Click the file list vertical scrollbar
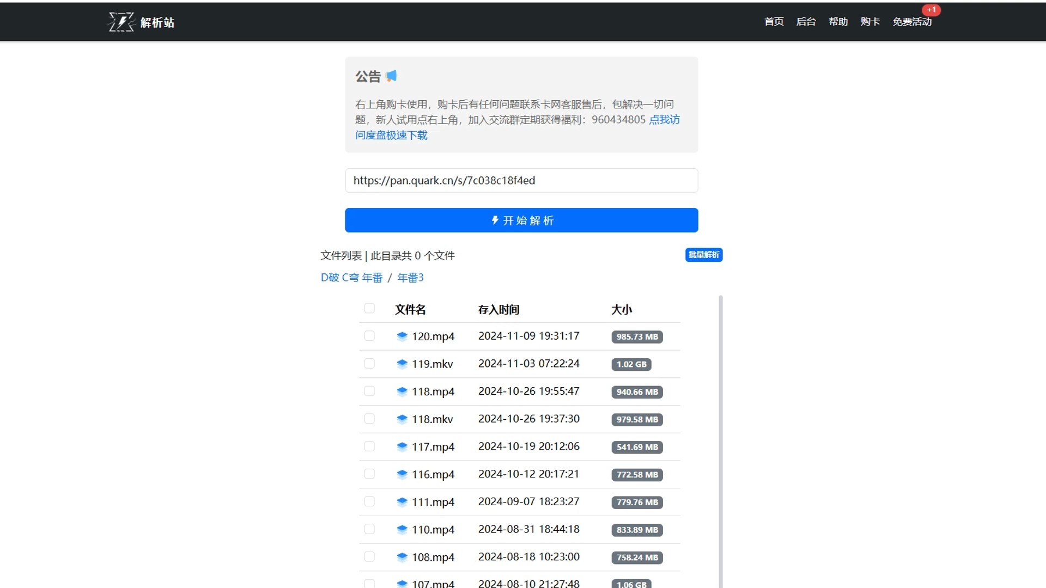The width and height of the screenshot is (1046, 588). click(x=721, y=441)
